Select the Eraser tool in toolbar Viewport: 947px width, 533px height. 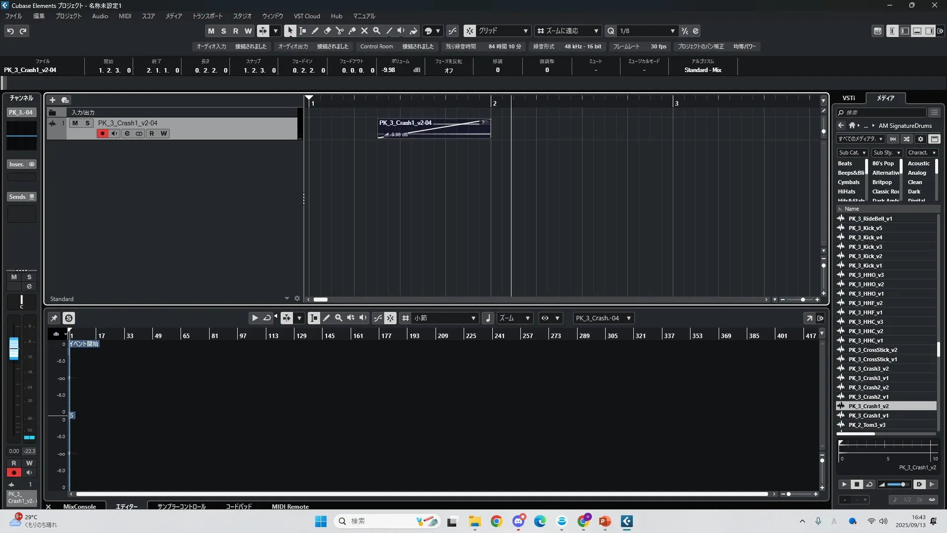[x=327, y=31]
